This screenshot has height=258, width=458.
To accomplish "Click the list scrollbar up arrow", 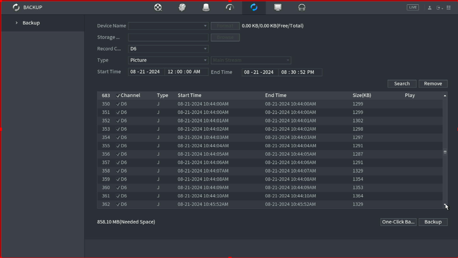I will [x=445, y=96].
